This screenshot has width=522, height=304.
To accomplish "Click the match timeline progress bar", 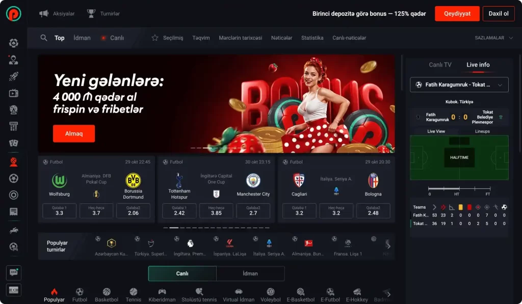I will point(459,189).
